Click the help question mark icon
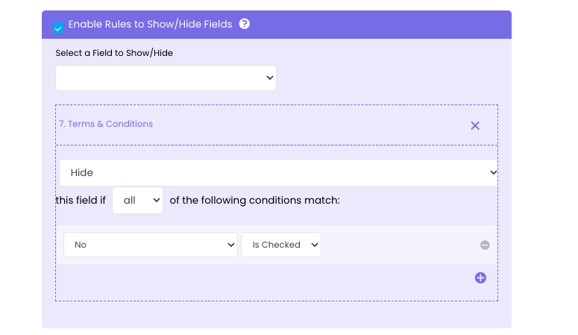Viewport: 578px width, 335px height. 245,24
